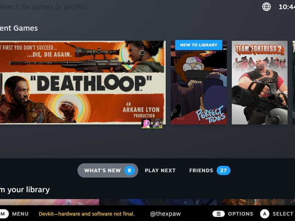The width and height of the screenshot is (295, 221).
Task: Open the Friends tab
Action: coord(201,170)
